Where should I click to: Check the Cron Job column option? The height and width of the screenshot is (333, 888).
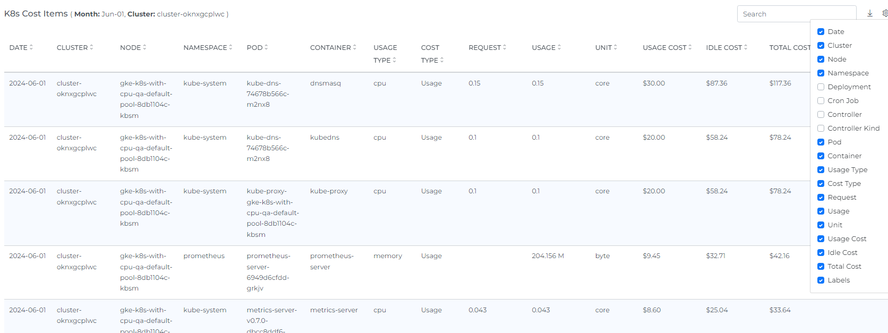coord(821,101)
